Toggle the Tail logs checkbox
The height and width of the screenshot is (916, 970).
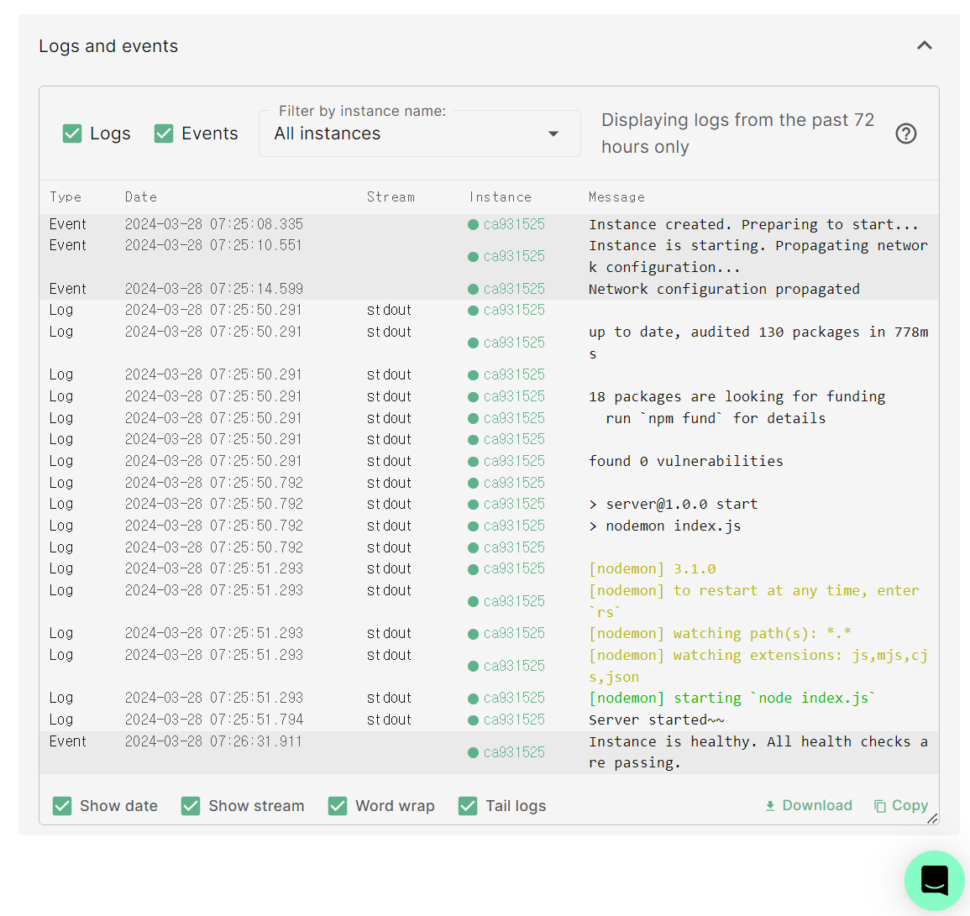(468, 806)
